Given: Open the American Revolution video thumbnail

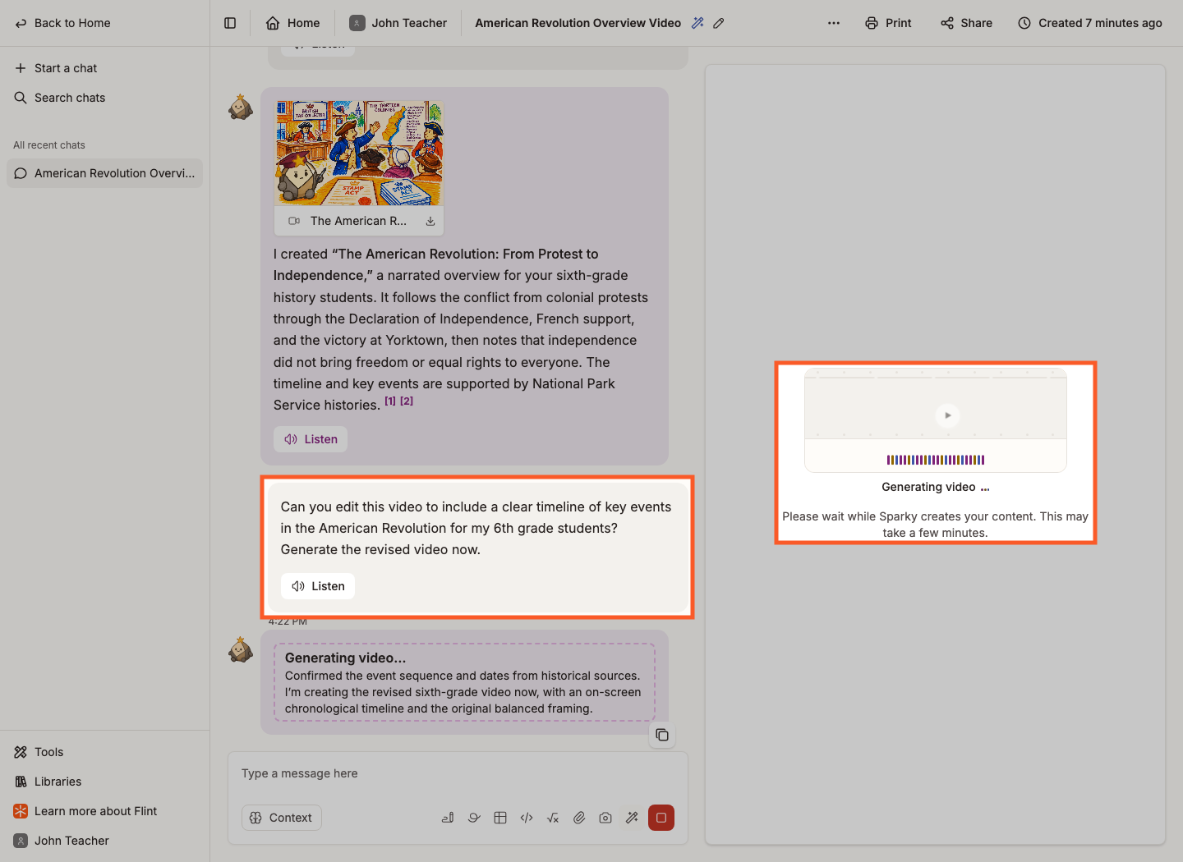Looking at the screenshot, I should tap(359, 154).
